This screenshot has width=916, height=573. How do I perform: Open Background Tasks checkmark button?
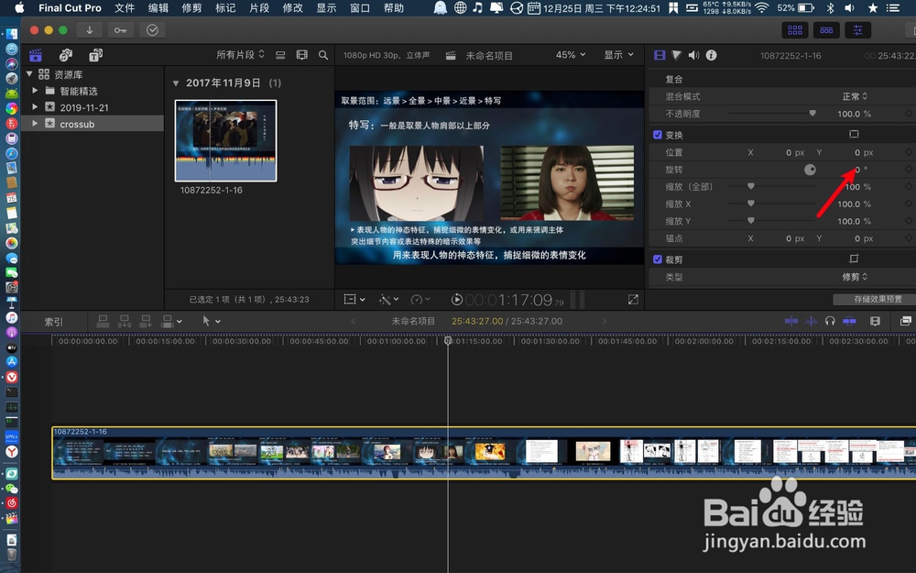tap(152, 30)
